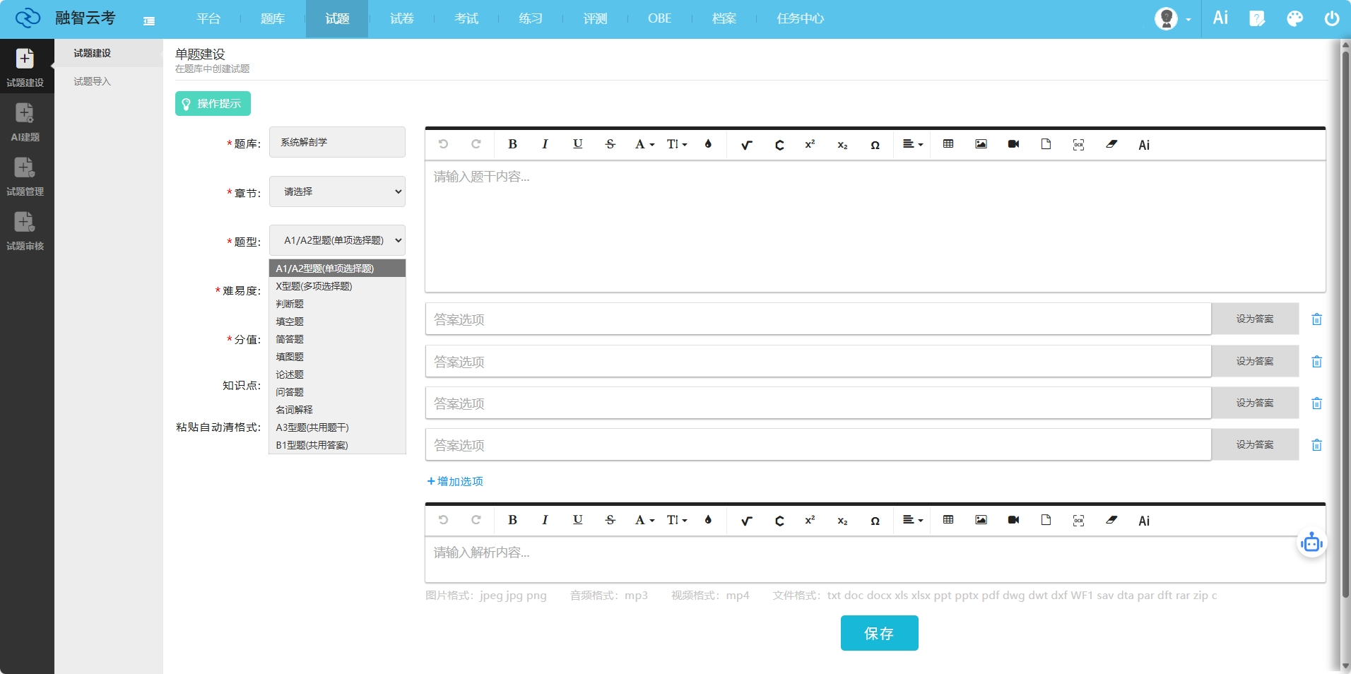Click the power/logout icon in the header
1351x674 pixels.
tap(1331, 18)
